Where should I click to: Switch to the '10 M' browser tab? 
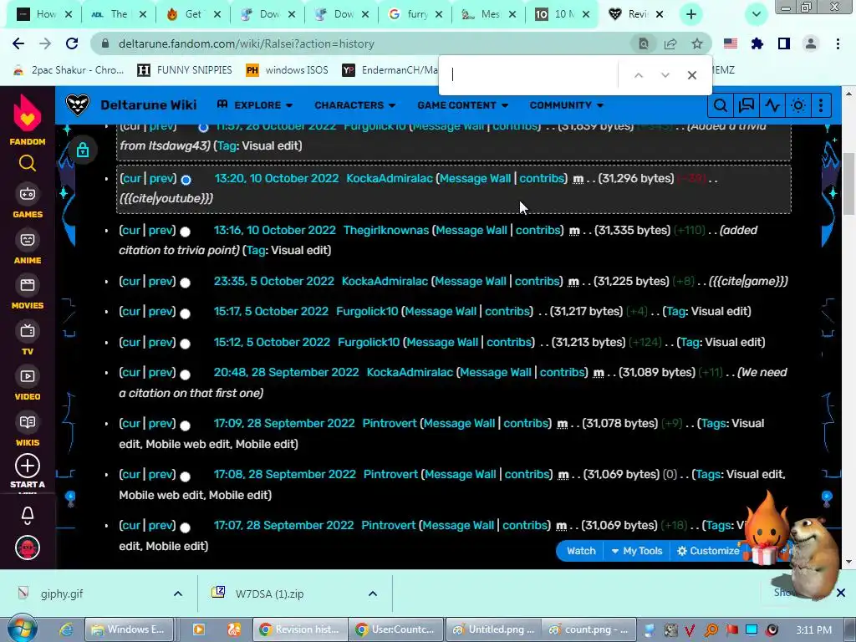(x=561, y=14)
